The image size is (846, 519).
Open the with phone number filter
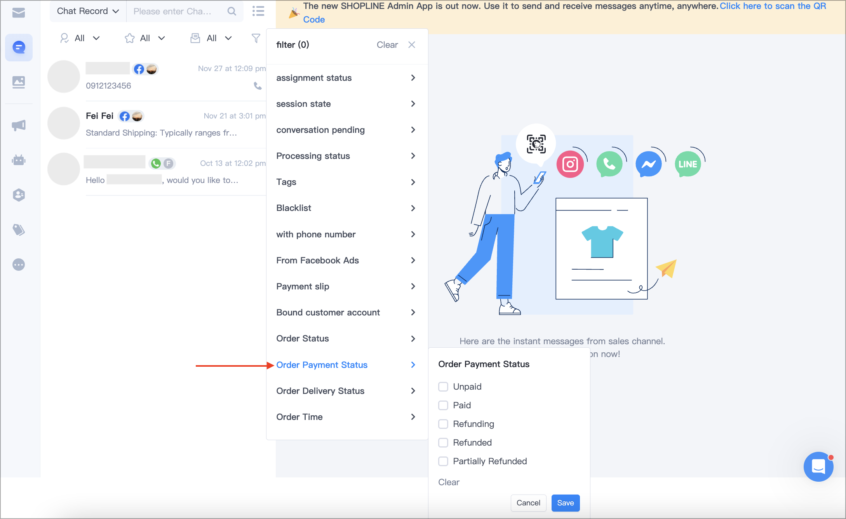click(x=347, y=234)
